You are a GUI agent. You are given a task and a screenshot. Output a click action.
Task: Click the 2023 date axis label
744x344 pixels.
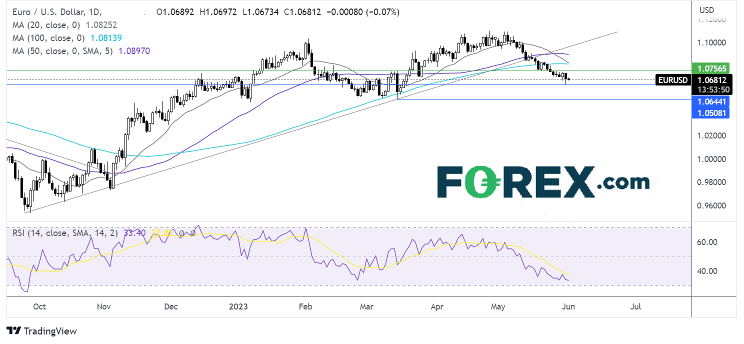238,306
